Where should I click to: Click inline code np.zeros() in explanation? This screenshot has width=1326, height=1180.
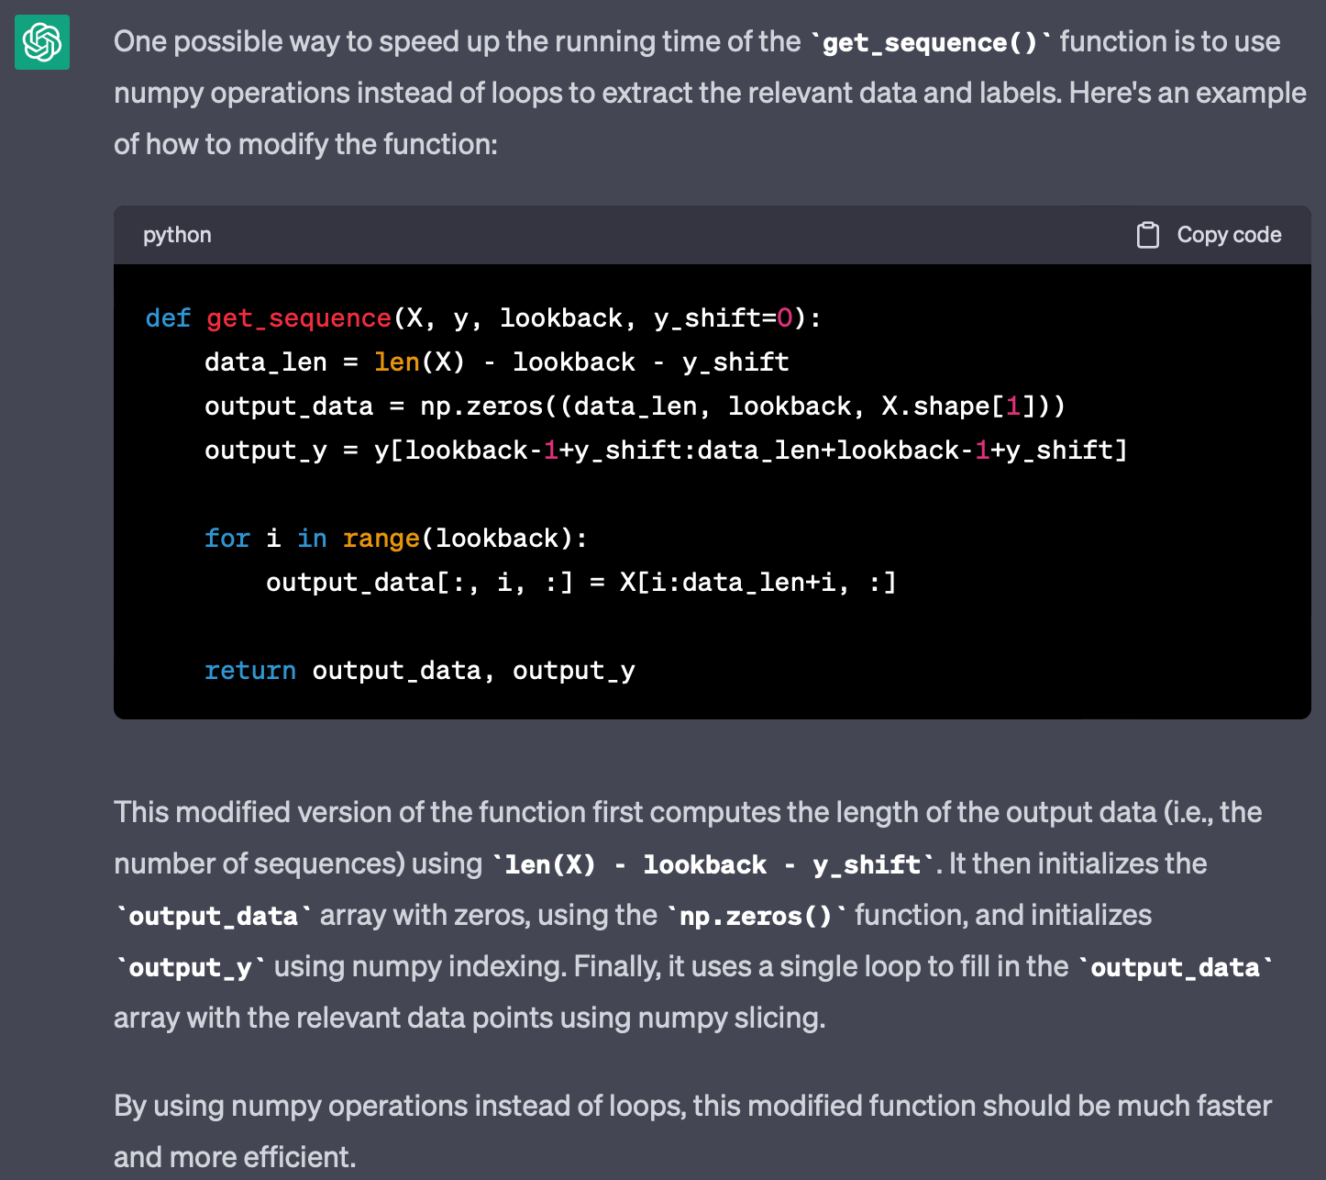[756, 916]
